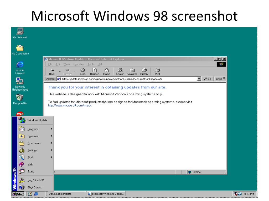Viewport: 269px width, 201px height.
Task: Open the View menu
Action: 67,64
